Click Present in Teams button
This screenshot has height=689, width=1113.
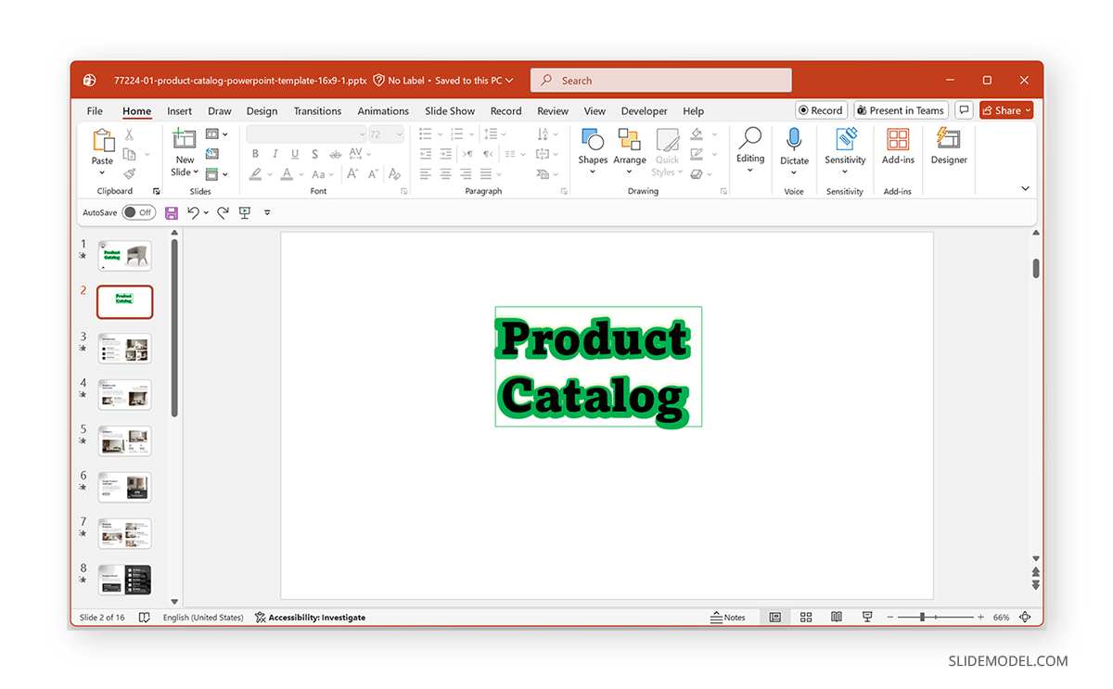pyautogui.click(x=901, y=110)
